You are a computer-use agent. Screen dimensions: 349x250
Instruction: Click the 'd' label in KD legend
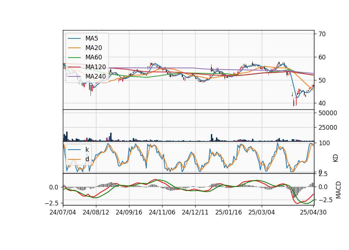87,159
